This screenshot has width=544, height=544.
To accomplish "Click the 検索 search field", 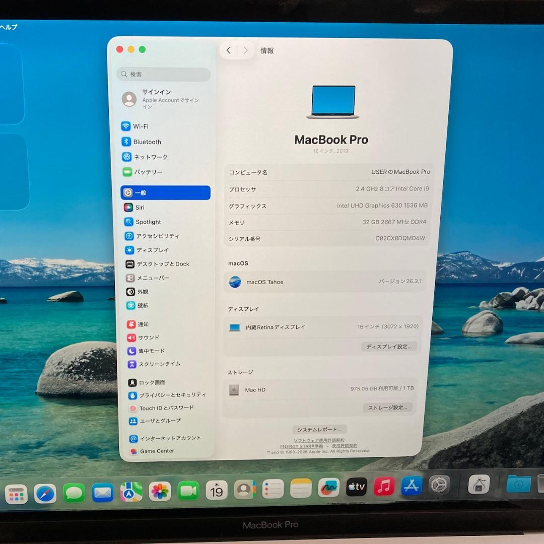I will pyautogui.click(x=164, y=74).
